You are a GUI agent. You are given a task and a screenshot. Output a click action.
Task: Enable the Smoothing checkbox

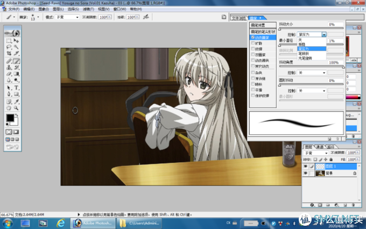253,90
